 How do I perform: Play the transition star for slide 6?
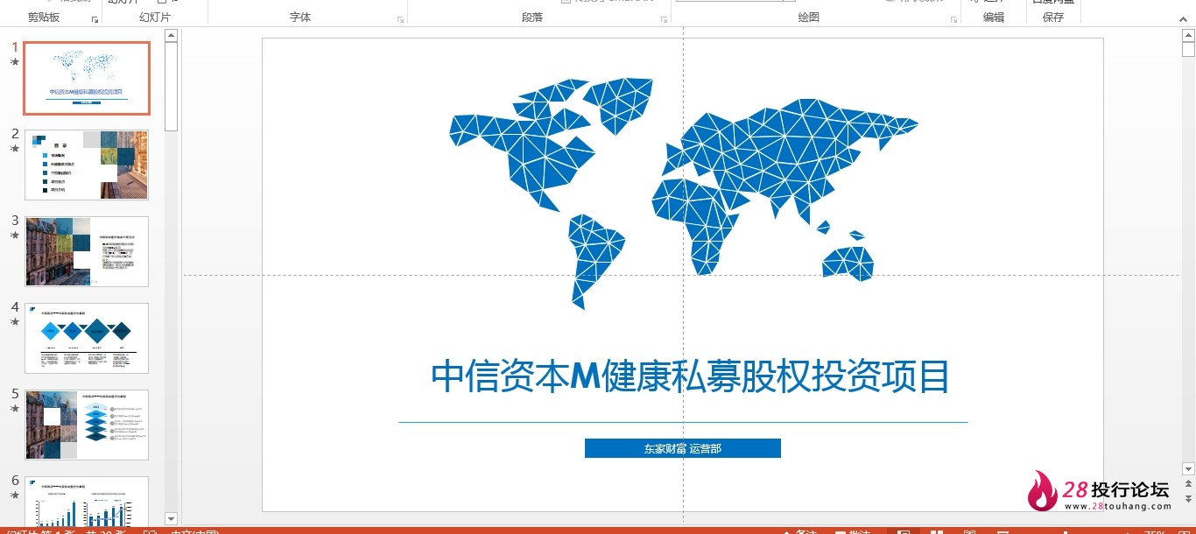14,495
